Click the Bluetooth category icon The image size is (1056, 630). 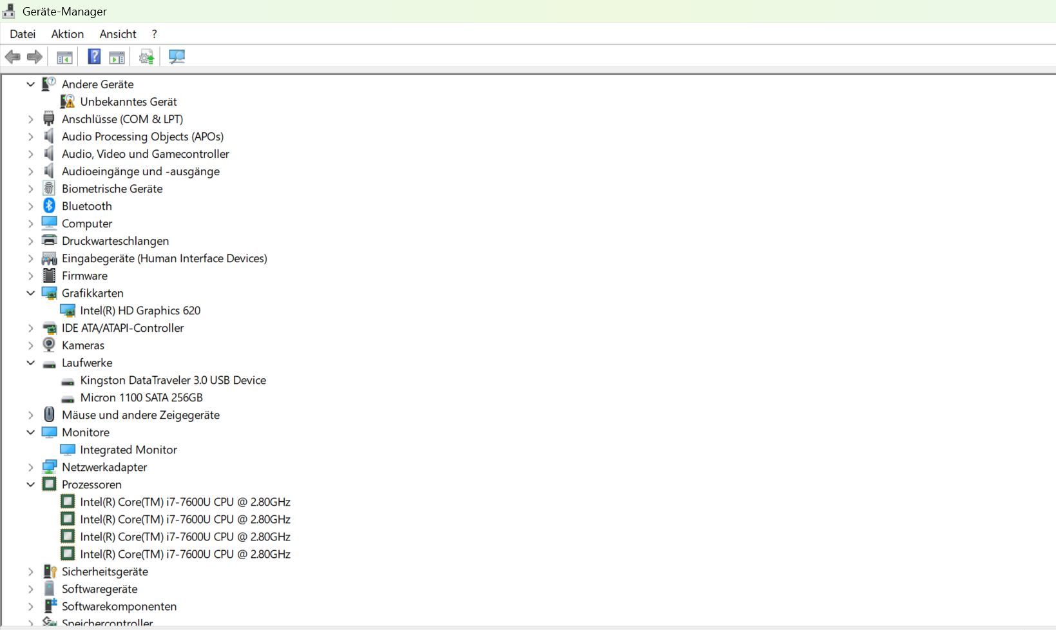click(49, 205)
